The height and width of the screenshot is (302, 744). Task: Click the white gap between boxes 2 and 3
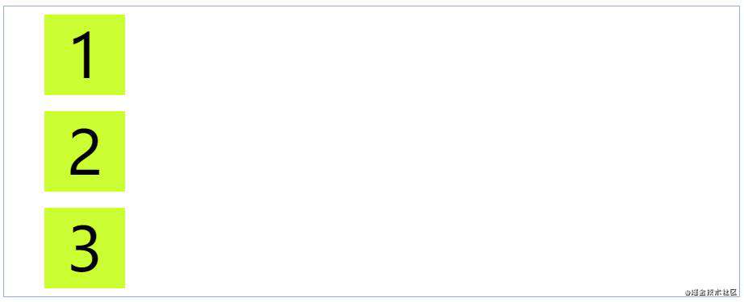pos(85,200)
